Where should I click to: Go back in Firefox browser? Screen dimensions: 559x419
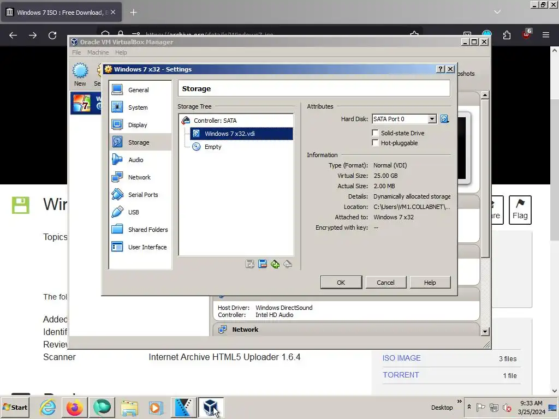[x=13, y=35]
